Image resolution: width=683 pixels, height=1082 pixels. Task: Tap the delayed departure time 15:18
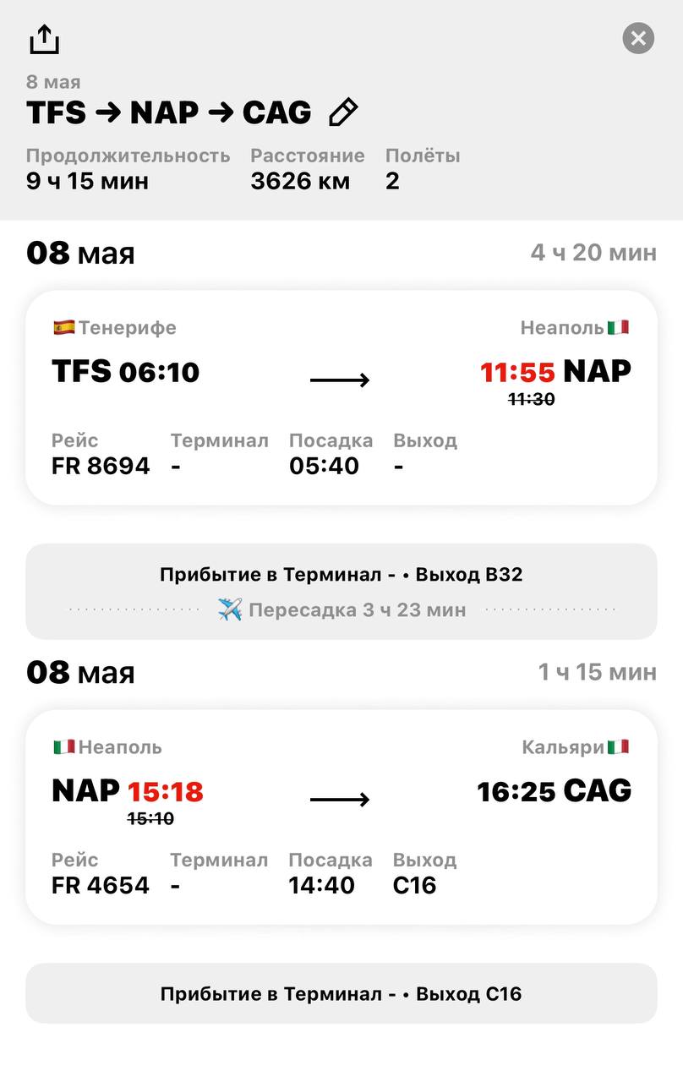(166, 791)
